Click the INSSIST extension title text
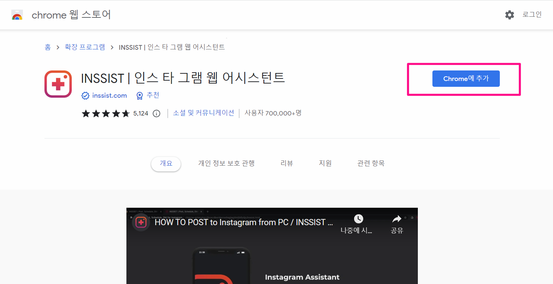 click(183, 78)
